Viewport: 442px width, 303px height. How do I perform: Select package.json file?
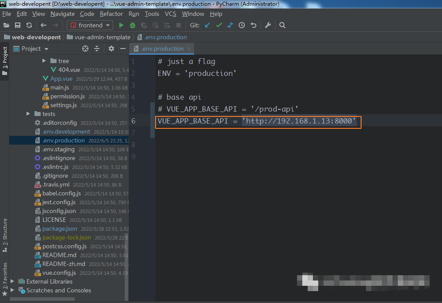(60, 229)
